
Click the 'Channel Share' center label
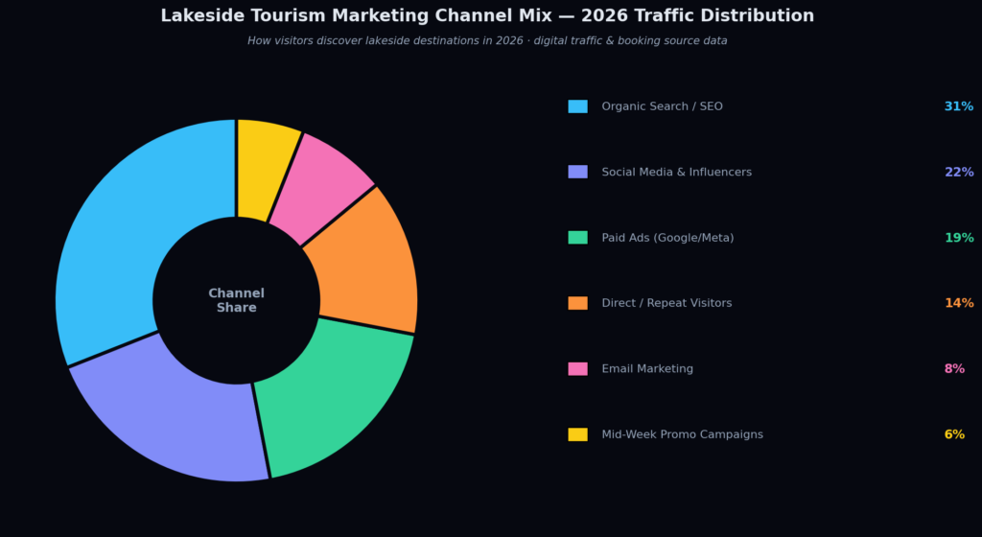pos(236,300)
